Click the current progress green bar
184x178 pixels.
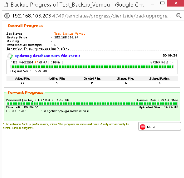[92, 104]
